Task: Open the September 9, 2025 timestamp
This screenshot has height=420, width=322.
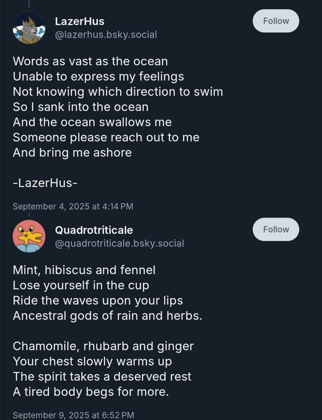Action: click(x=74, y=415)
